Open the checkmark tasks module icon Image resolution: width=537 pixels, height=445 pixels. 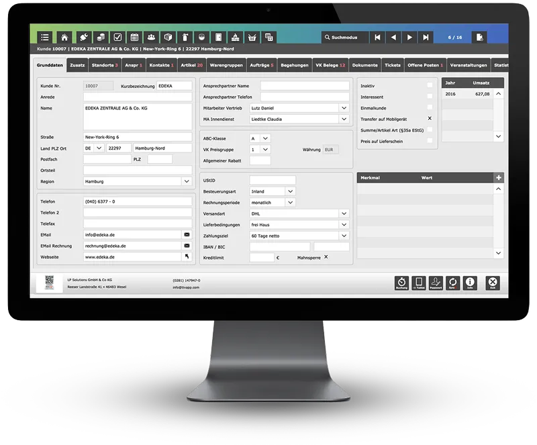[117, 37]
